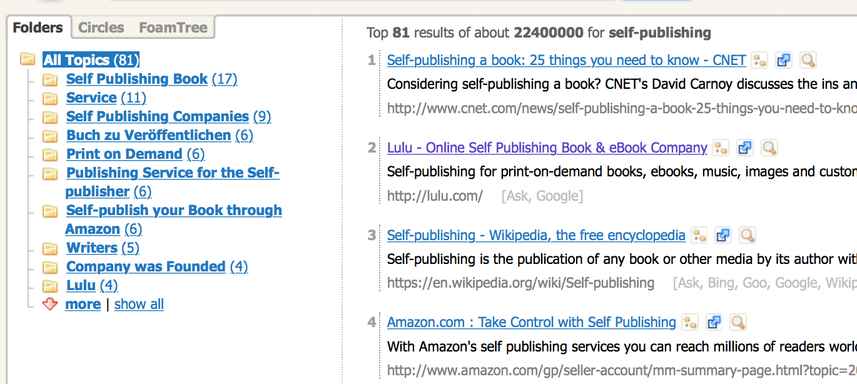Click show-in-clusters icon beside Wikipedia result
857x384 pixels.
[x=699, y=236]
